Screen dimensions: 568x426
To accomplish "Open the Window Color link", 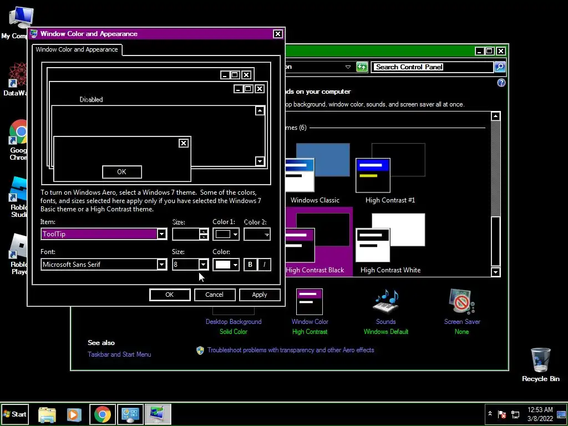I will (310, 322).
